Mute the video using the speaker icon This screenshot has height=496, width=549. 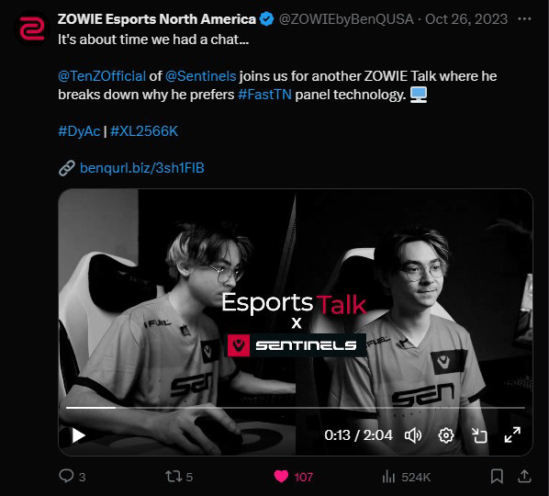click(x=413, y=435)
